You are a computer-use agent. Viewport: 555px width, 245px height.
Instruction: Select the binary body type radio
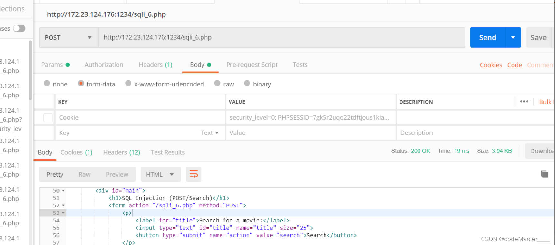[x=247, y=83]
